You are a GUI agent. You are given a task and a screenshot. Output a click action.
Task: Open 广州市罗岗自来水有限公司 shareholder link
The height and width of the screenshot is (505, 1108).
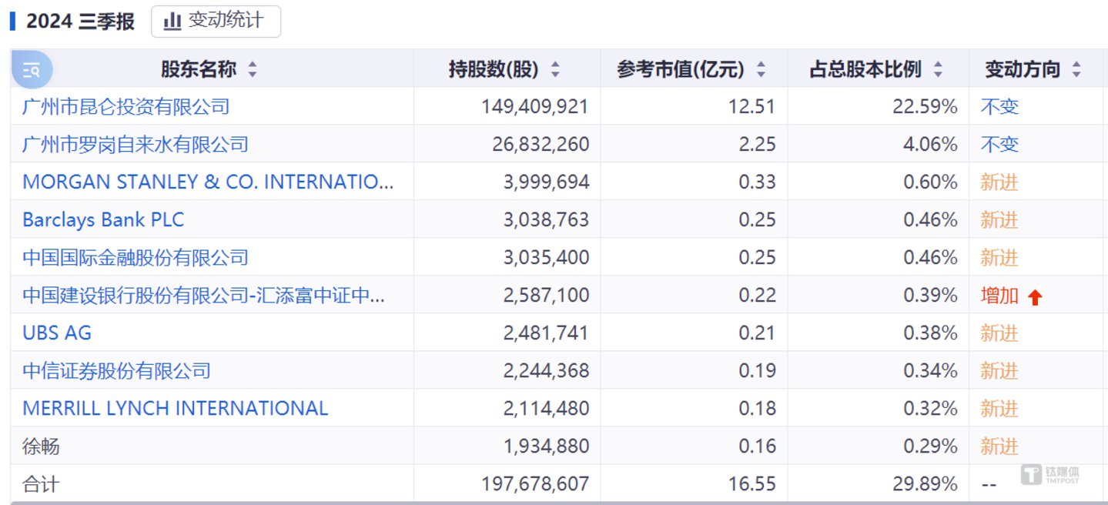pos(136,144)
